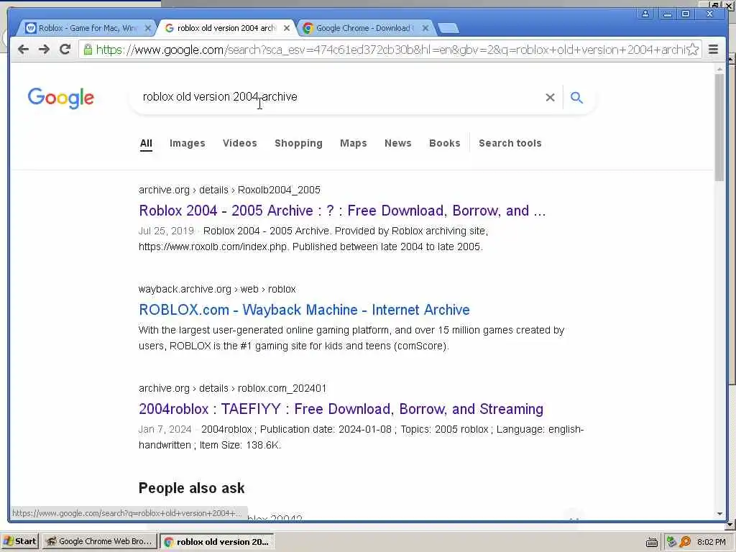Run search with the magnifier icon

pos(576,97)
